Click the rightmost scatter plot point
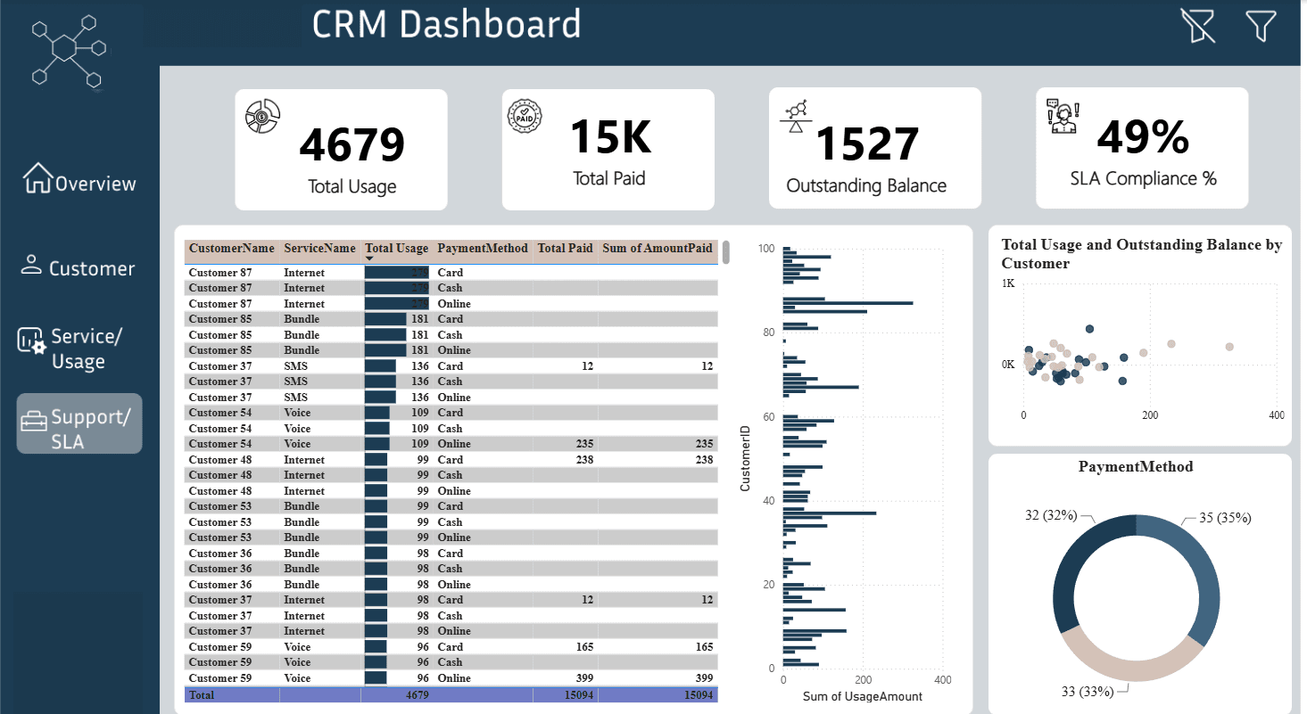 [x=1229, y=347]
